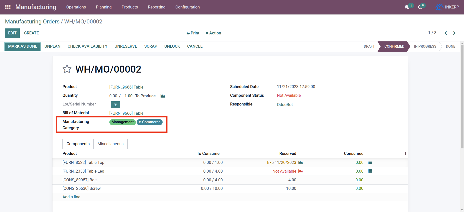
Task: Click the CREATE button
Action: pyautogui.click(x=31, y=33)
